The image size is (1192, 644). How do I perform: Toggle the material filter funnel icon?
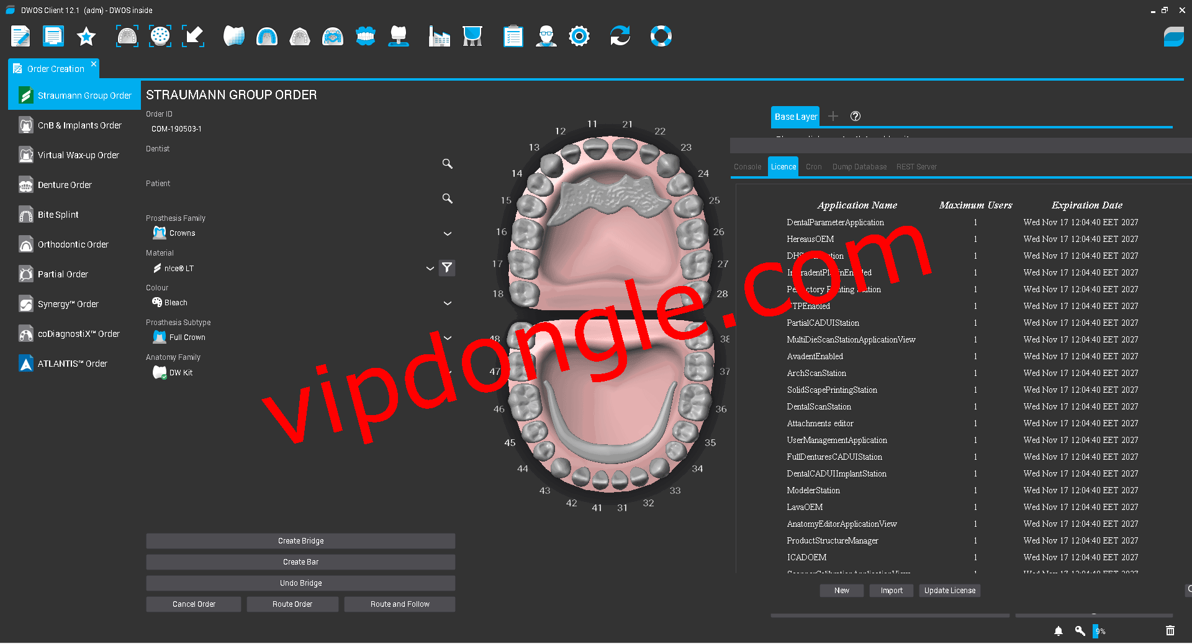coord(447,267)
